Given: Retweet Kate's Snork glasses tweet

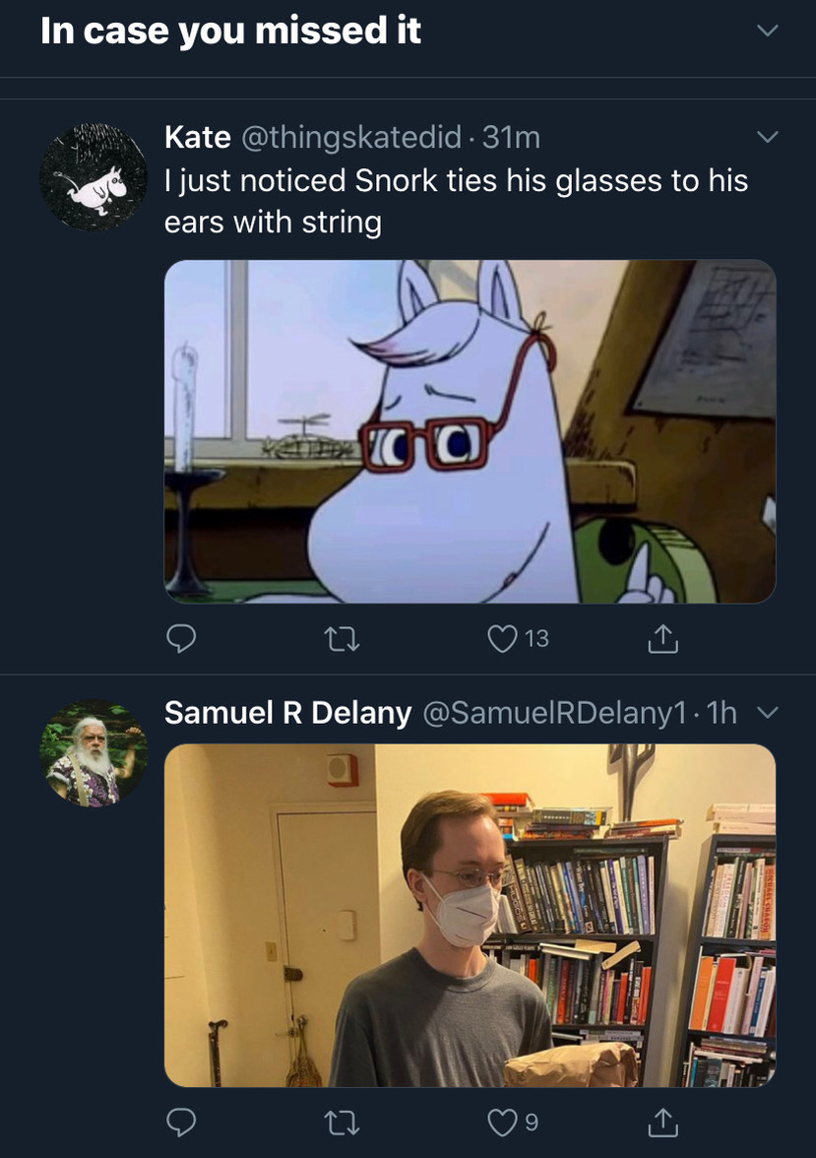Looking at the screenshot, I should (342, 640).
